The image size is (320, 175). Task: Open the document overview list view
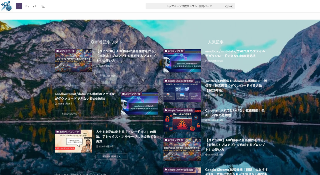pyautogui.click(x=43, y=6)
